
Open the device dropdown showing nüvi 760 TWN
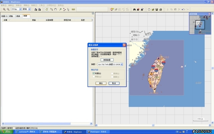110,64
